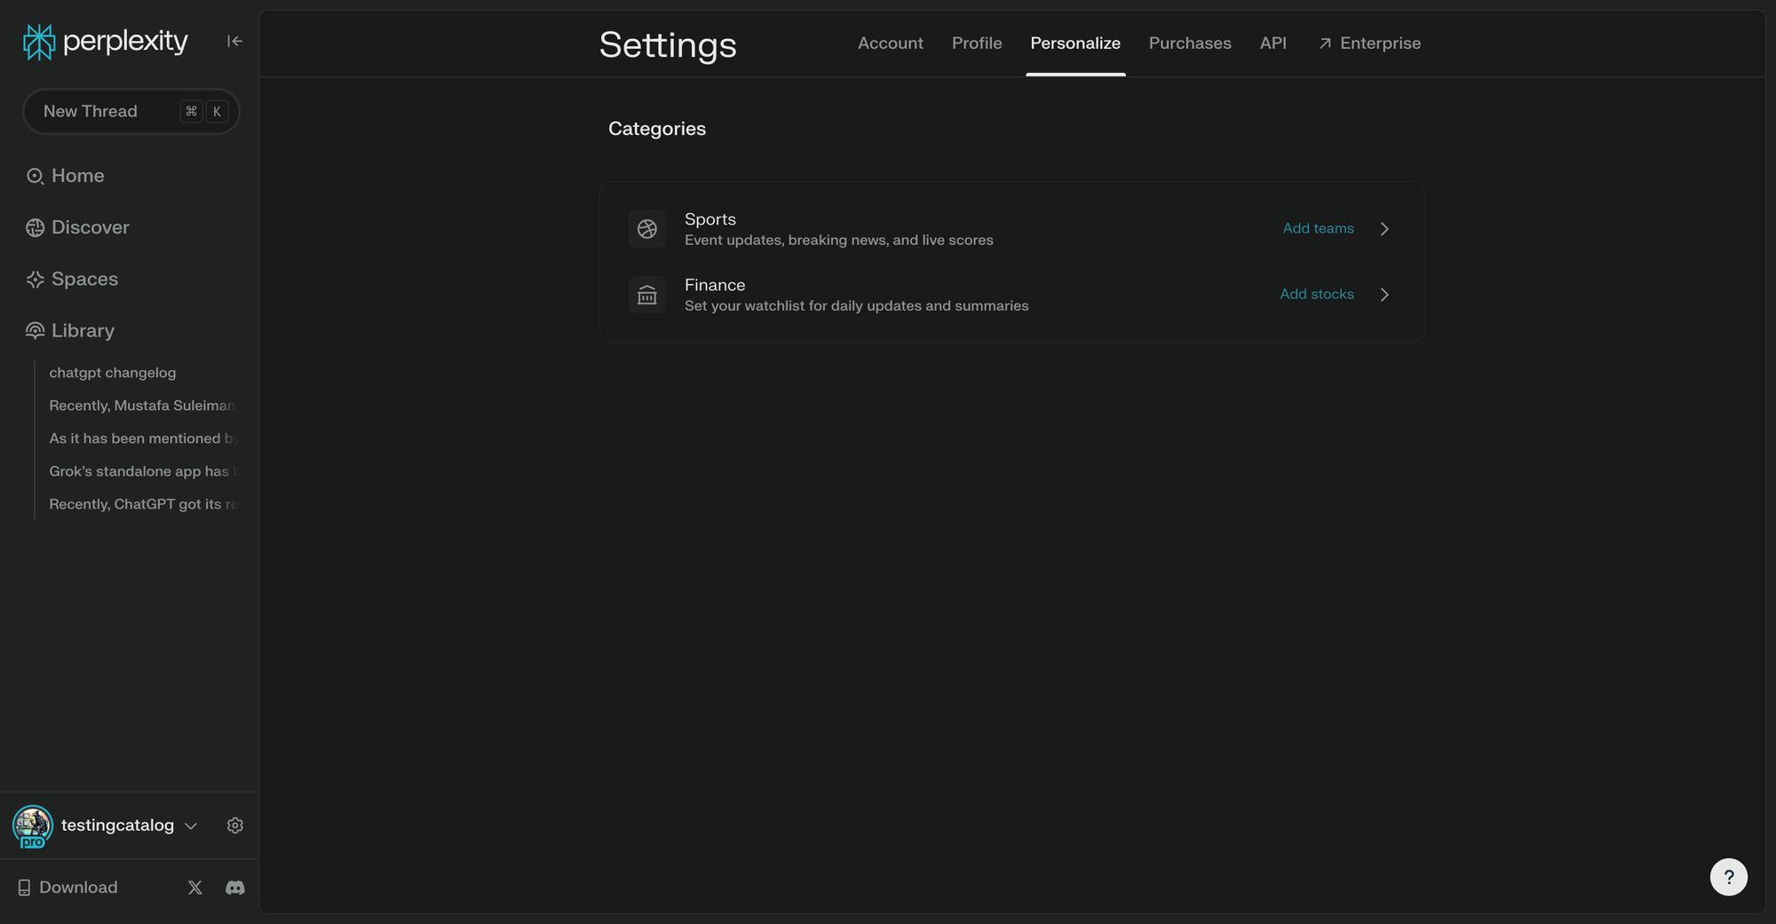Click the Finance category title
Viewport: 1776px width, 924px height.
(x=715, y=285)
